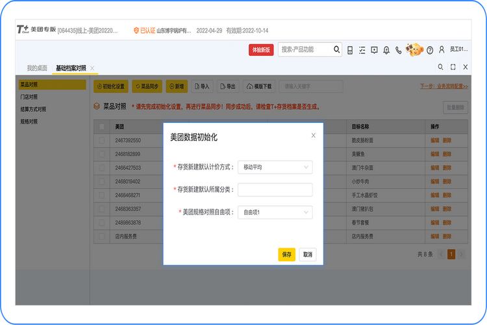Click the 菜品同步 button
The image size is (487, 325).
coord(147,86)
